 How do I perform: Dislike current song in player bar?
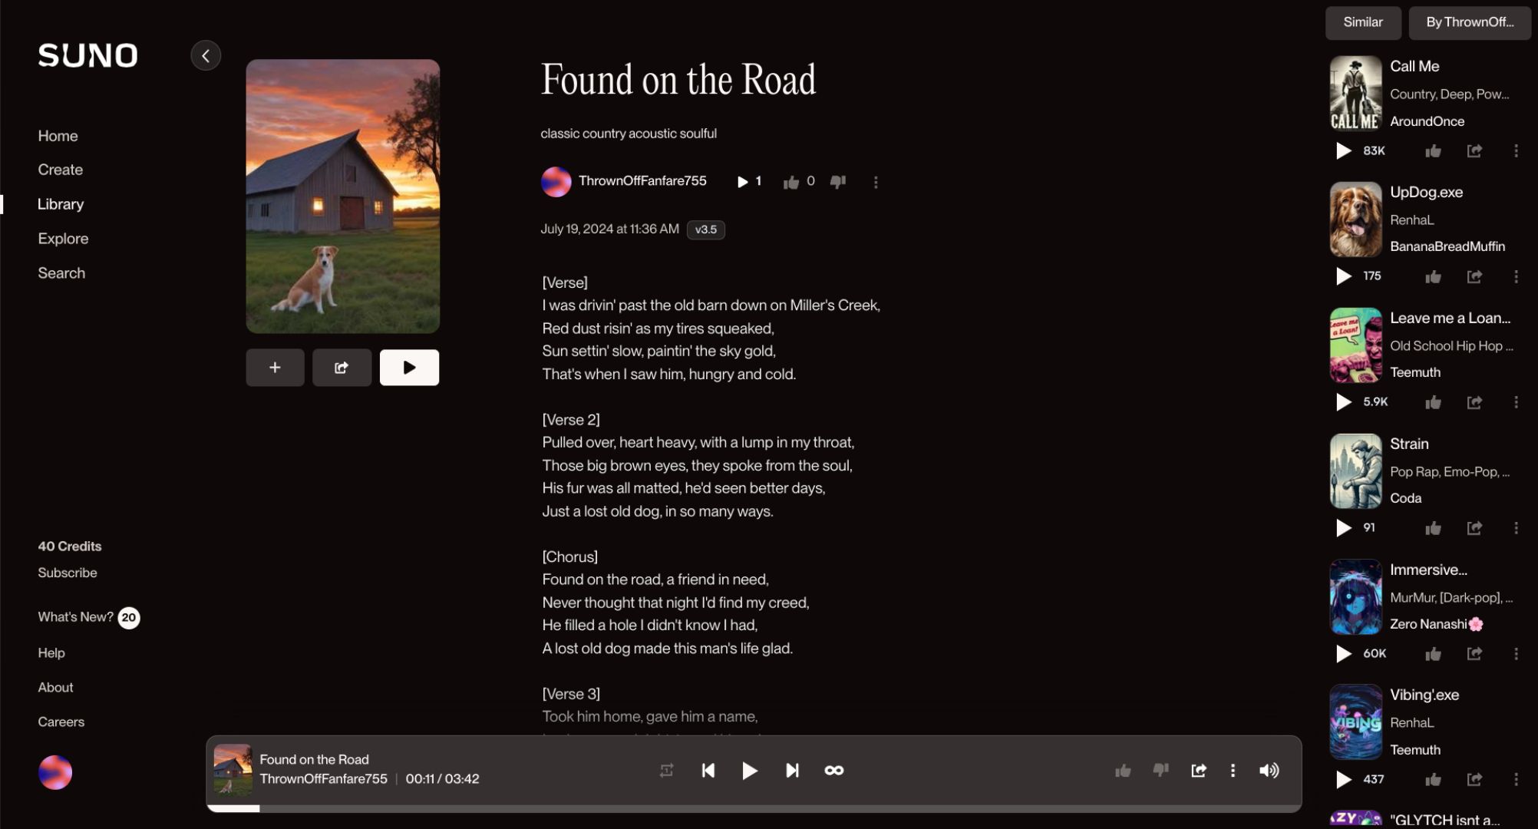click(1161, 771)
